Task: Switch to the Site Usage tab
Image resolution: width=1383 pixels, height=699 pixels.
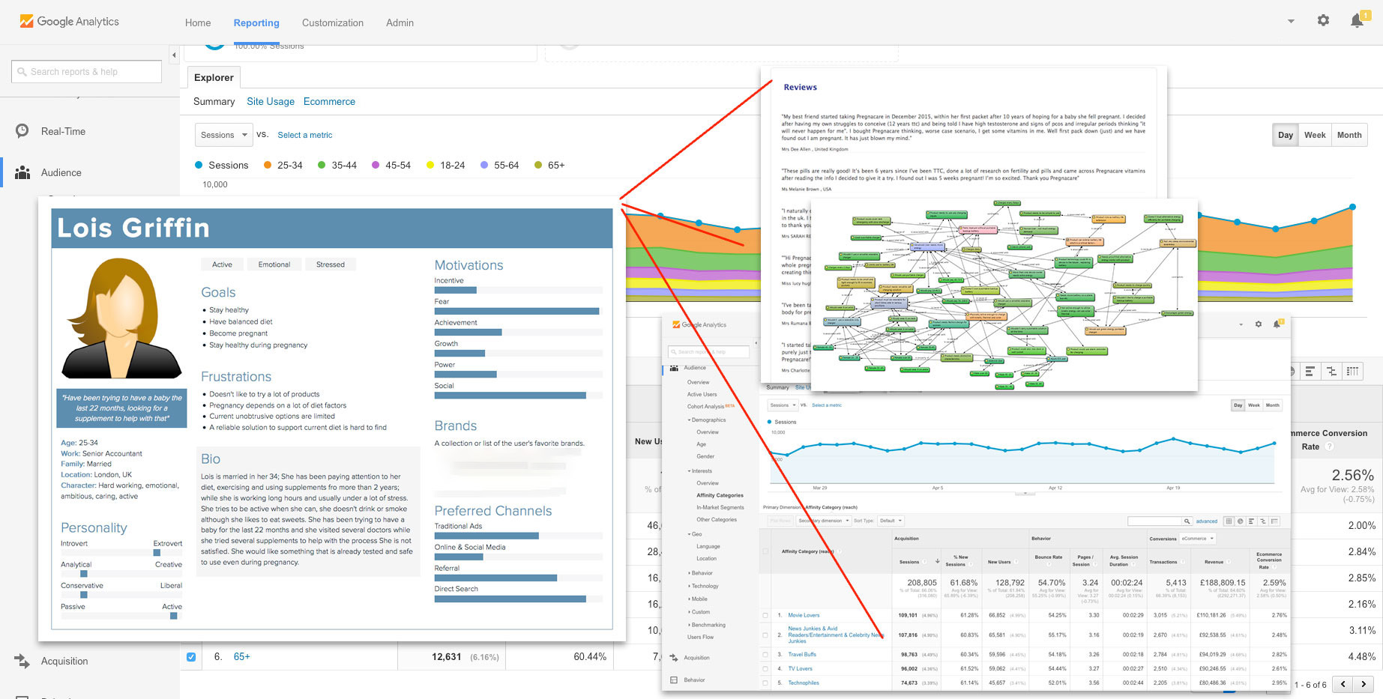Action: tap(271, 101)
